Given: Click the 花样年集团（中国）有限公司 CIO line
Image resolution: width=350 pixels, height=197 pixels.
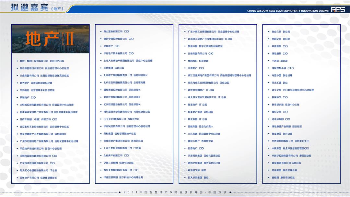Looking at the screenshot, I should [38, 119].
